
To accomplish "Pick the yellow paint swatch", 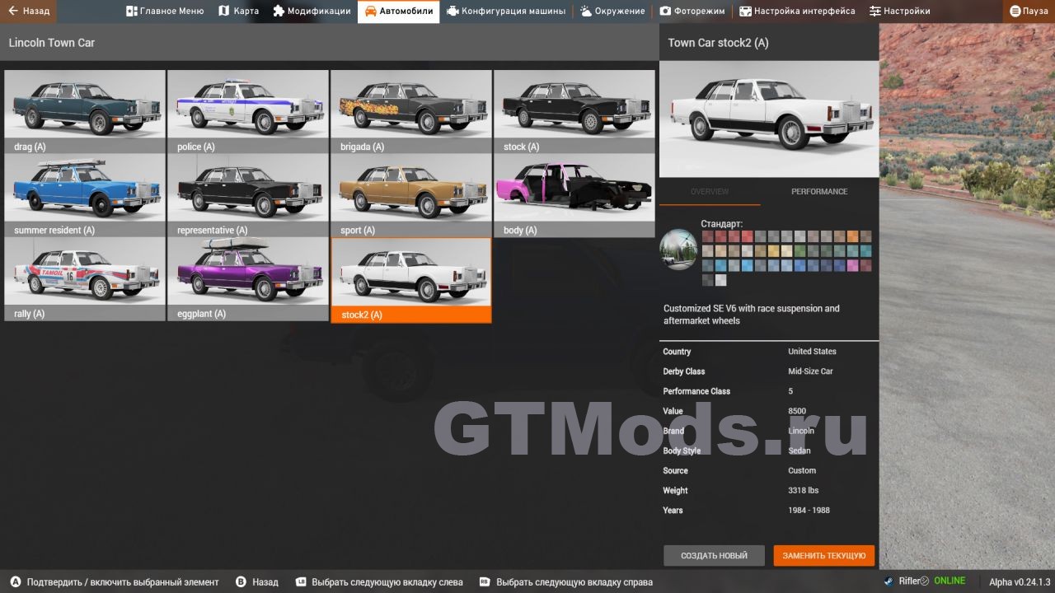I will coord(773,251).
